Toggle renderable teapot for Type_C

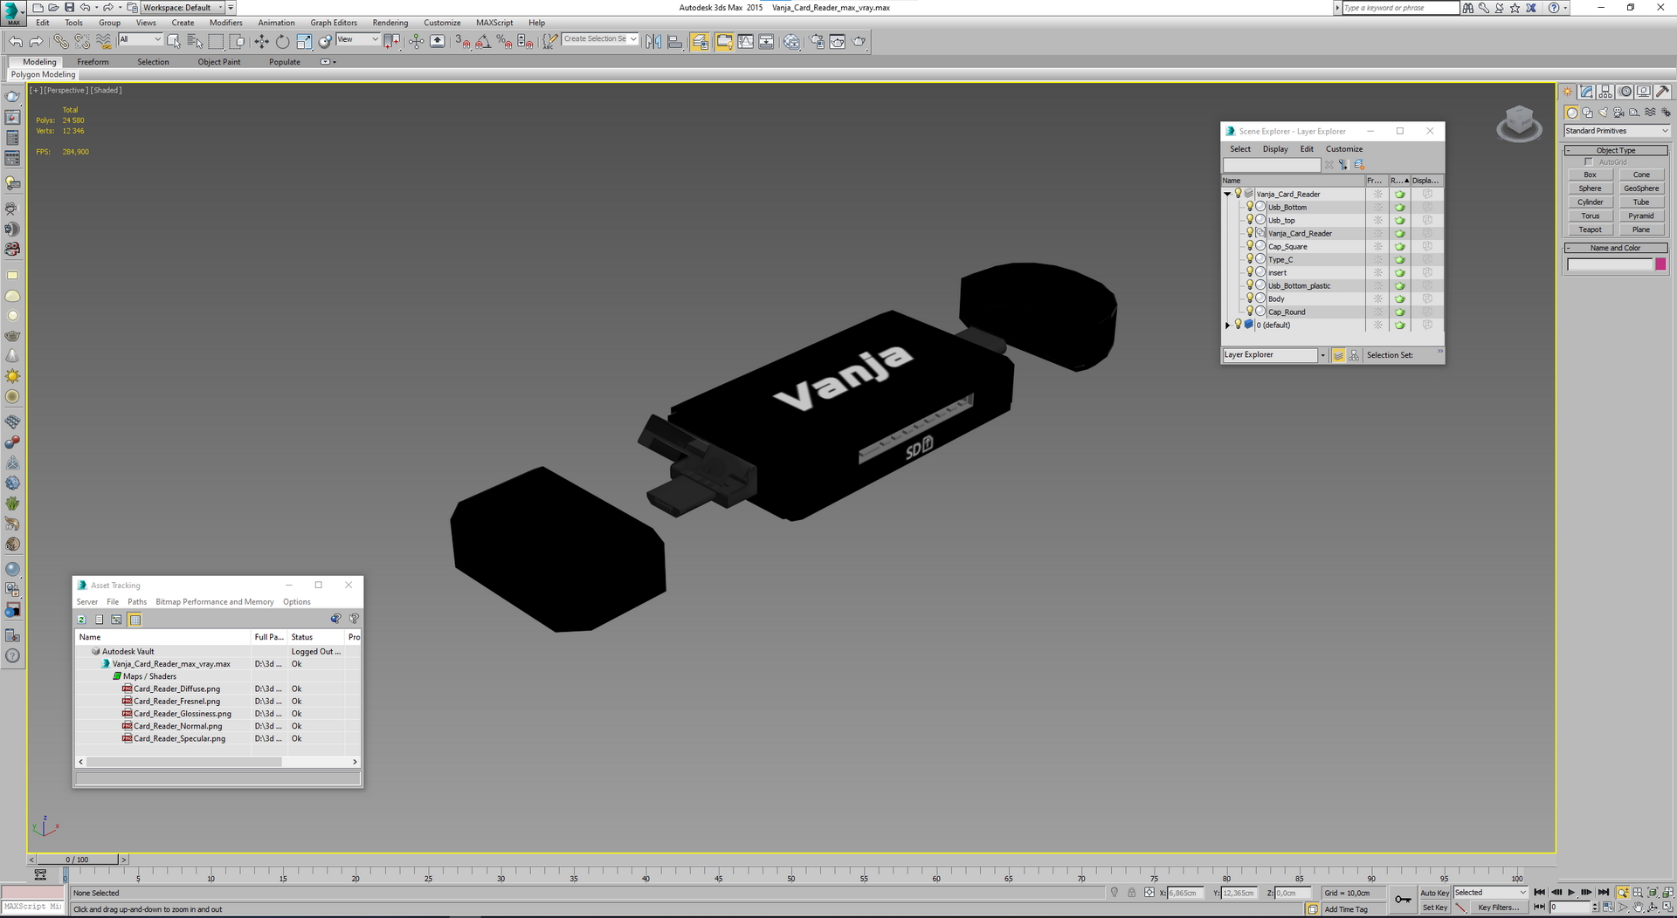click(x=1400, y=259)
